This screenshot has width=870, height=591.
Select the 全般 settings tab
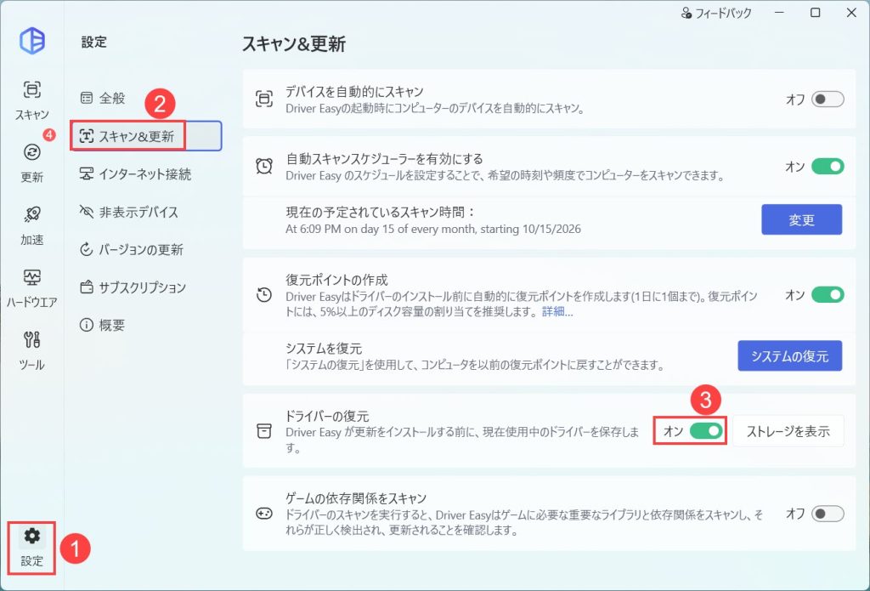(146, 99)
